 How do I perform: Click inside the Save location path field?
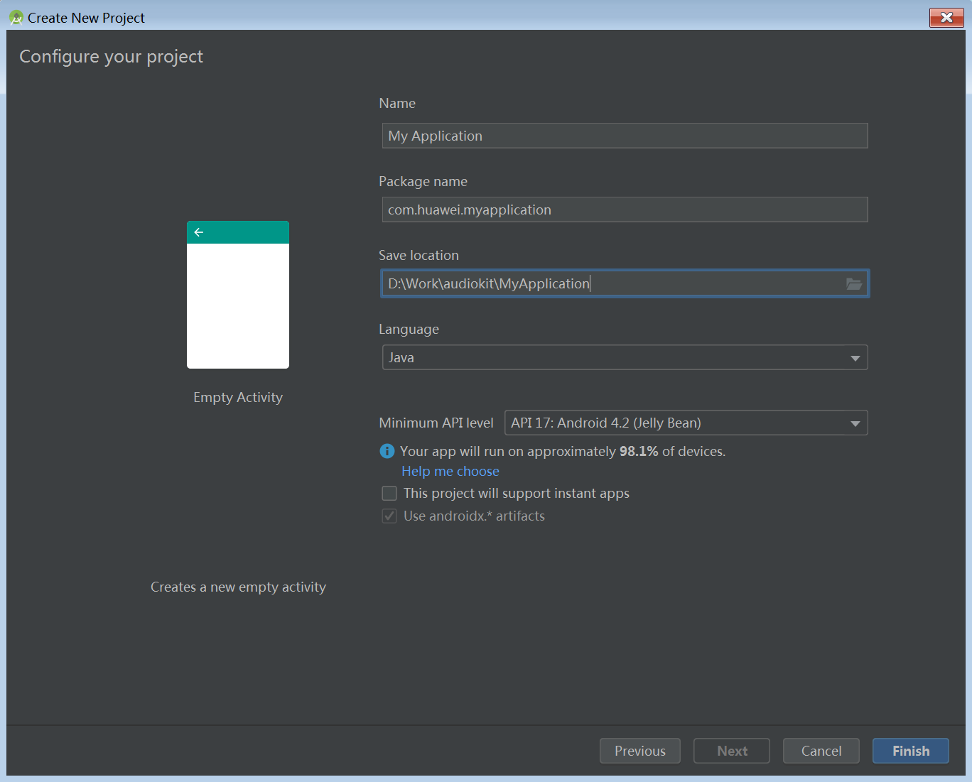tap(611, 283)
